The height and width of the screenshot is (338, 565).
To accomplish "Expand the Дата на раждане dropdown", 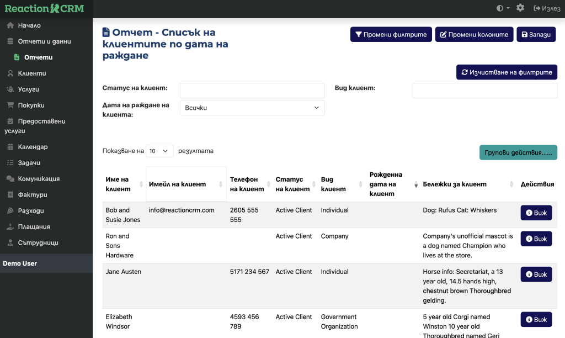I will (x=252, y=108).
